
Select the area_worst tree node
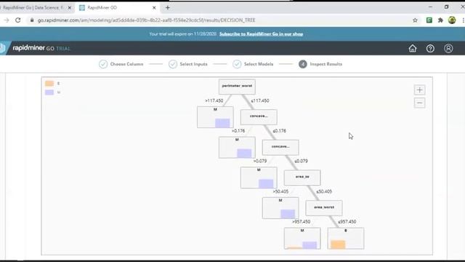tap(324, 208)
